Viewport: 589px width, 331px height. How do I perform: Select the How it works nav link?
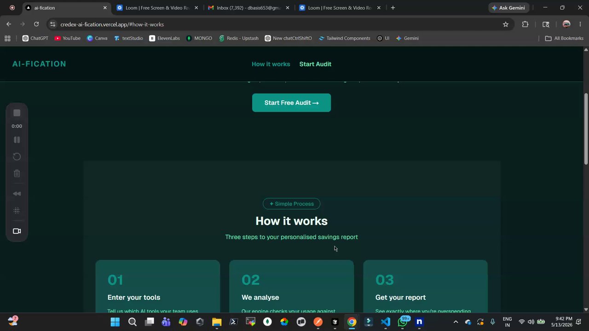point(271,64)
